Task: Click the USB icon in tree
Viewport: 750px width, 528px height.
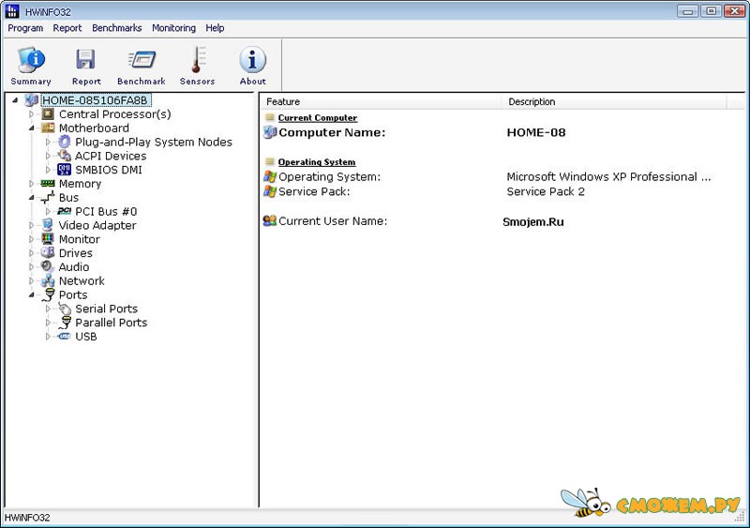Action: [64, 337]
